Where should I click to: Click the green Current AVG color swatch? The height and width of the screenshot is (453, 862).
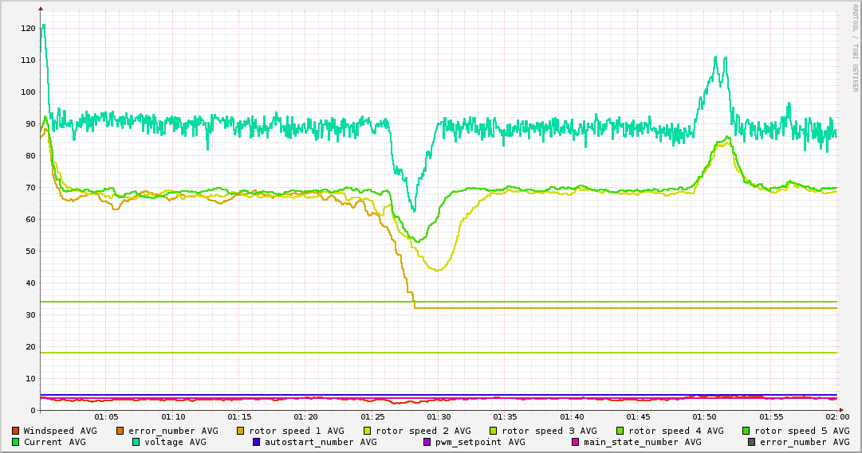pos(16,442)
